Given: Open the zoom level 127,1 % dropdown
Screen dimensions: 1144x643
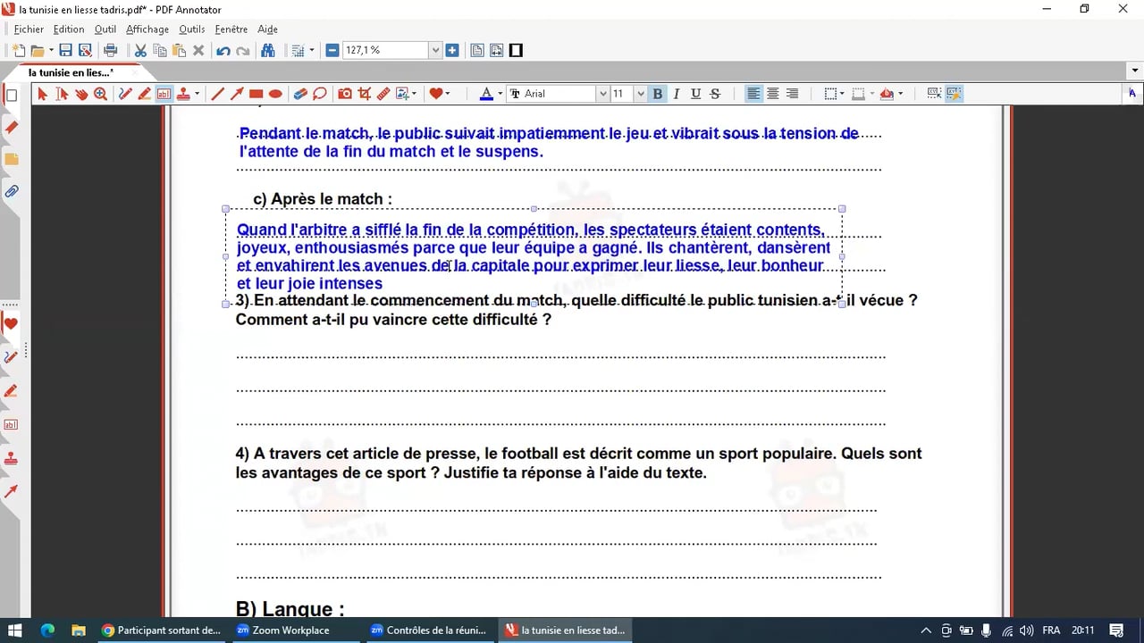Looking at the screenshot, I should 435,51.
